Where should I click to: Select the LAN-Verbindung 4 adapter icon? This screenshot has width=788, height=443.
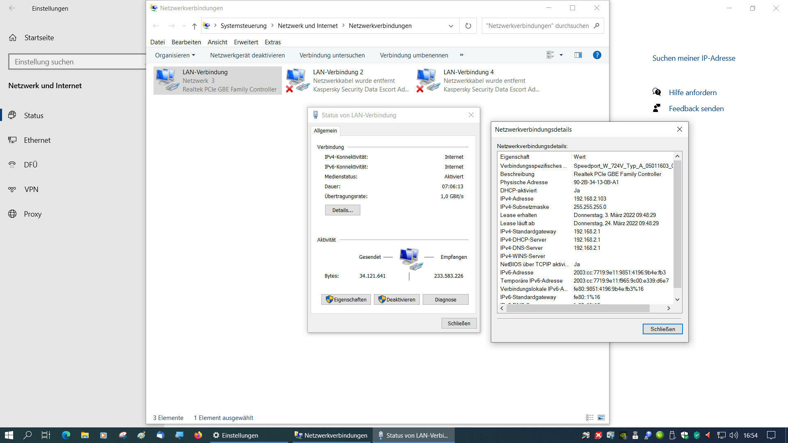[x=428, y=80]
